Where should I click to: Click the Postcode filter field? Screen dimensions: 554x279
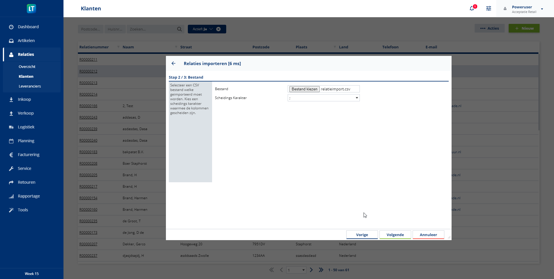tap(91, 29)
